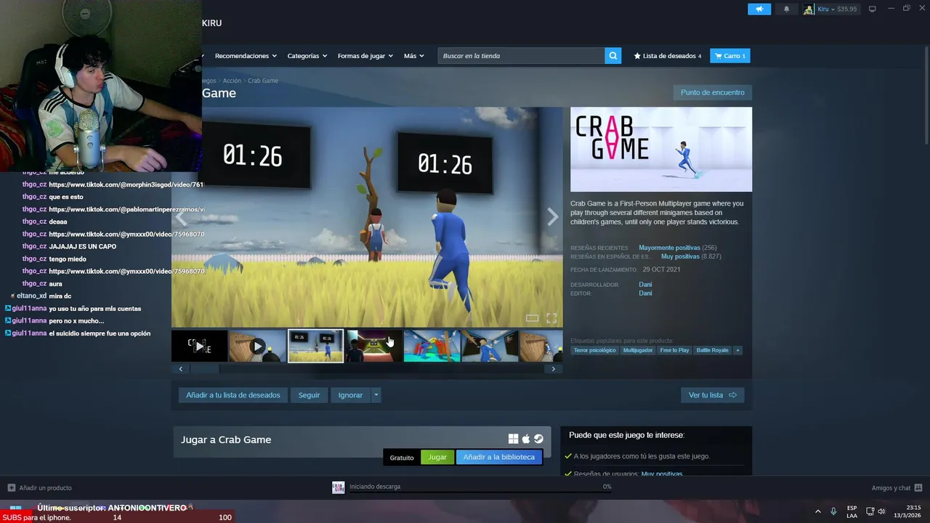The height and width of the screenshot is (523, 930).
Task: Open the Más dropdown menu
Action: [x=413, y=56]
